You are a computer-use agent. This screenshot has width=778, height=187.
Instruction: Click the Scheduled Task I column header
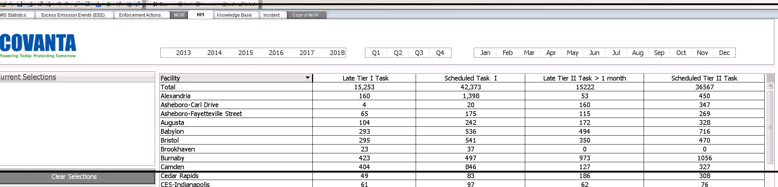(470, 78)
